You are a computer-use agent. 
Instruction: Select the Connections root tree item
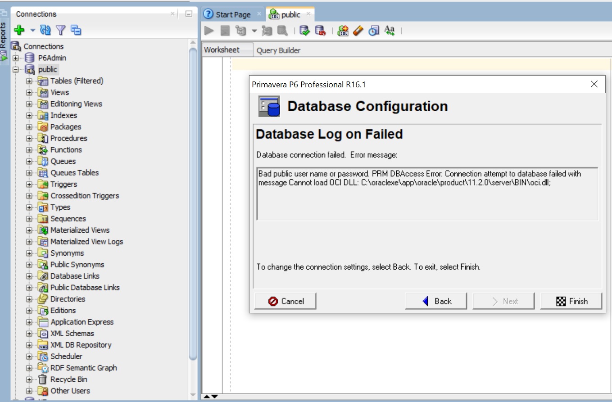click(x=43, y=46)
